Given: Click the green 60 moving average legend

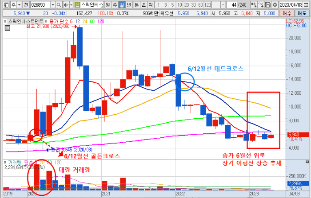Looking at the screenshot, I should click(92, 21).
